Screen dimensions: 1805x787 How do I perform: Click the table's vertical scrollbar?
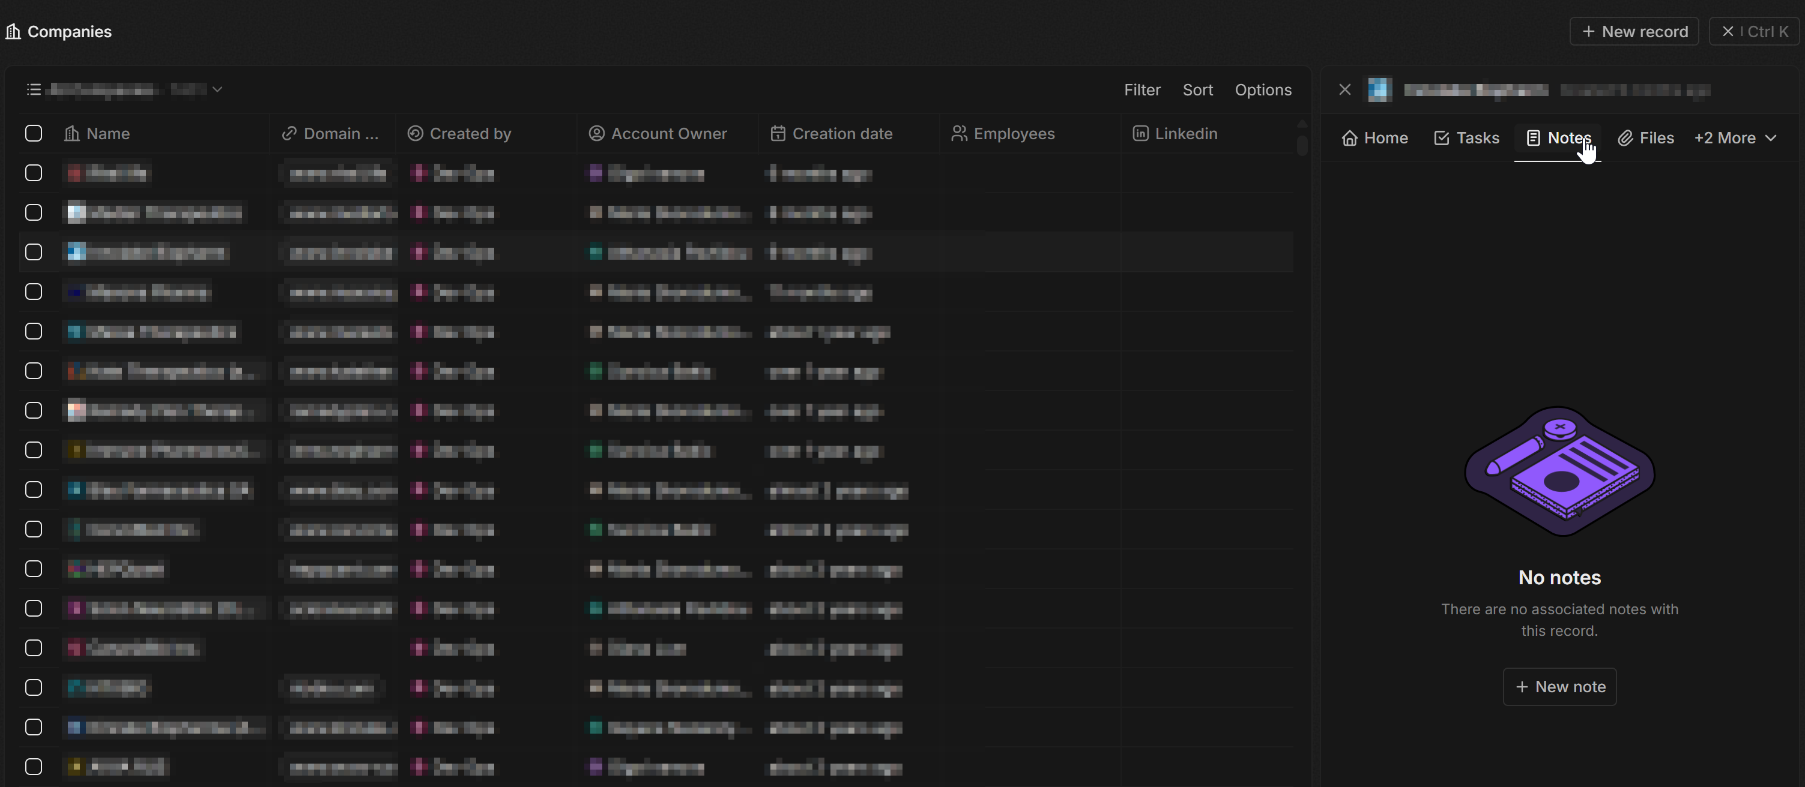tap(1302, 145)
